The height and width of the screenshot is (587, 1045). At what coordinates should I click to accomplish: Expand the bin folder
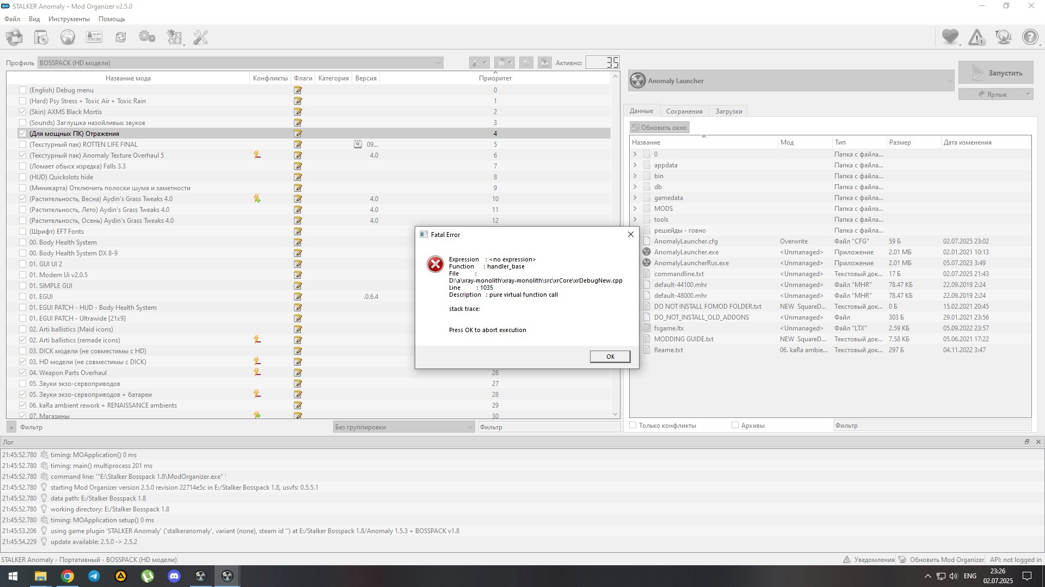(635, 176)
